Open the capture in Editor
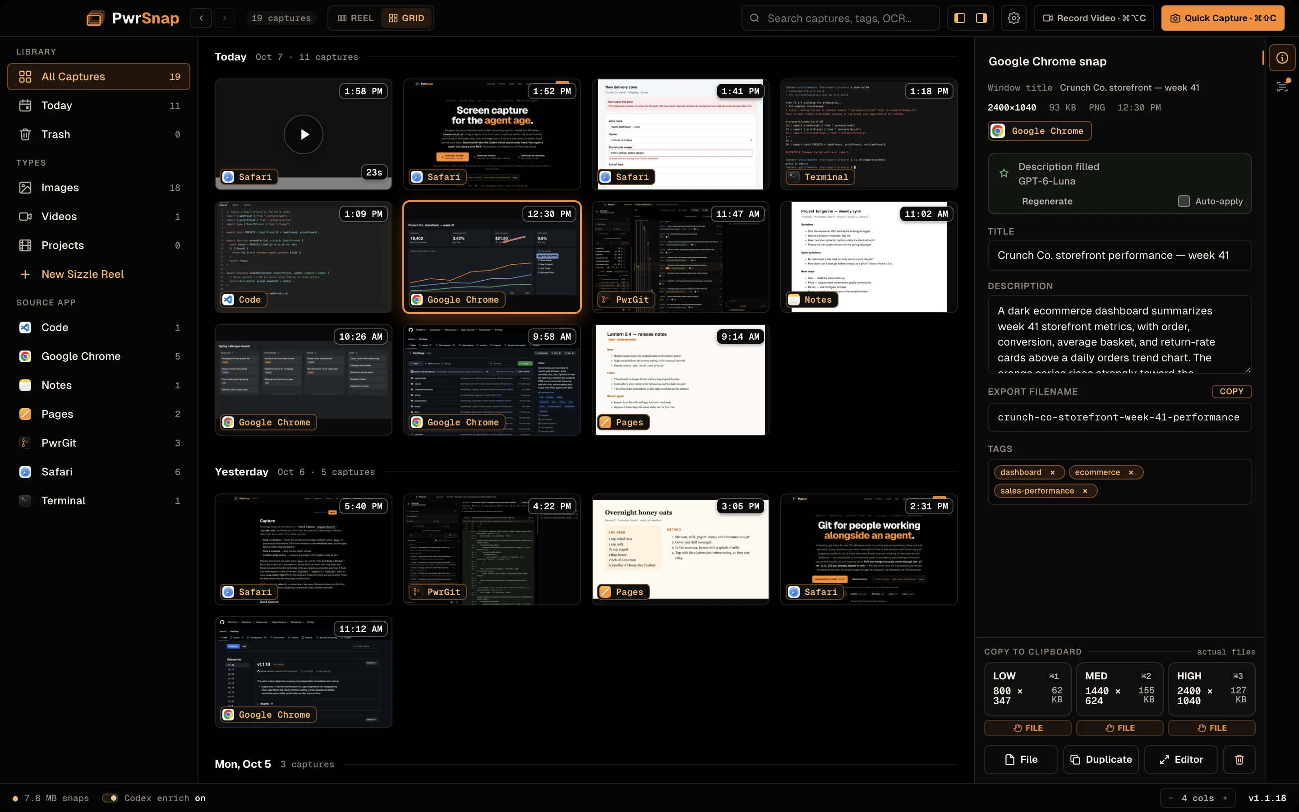The image size is (1299, 812). pos(1180,759)
